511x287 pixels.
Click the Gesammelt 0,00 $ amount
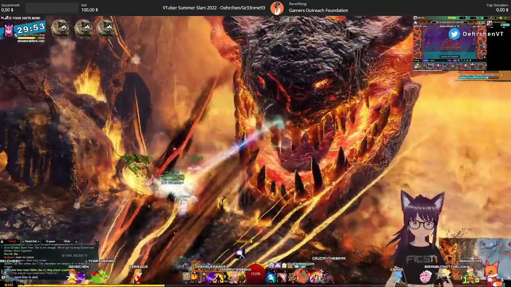[x=7, y=10]
